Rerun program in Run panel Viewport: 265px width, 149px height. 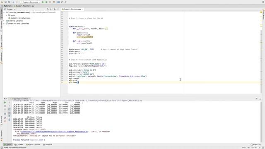5,103
